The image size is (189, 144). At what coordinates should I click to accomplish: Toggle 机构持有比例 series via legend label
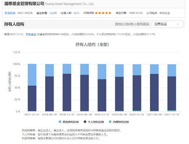pyautogui.click(x=70, y=122)
